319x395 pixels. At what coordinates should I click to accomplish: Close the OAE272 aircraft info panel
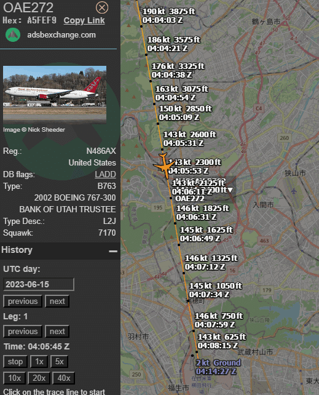(x=102, y=8)
